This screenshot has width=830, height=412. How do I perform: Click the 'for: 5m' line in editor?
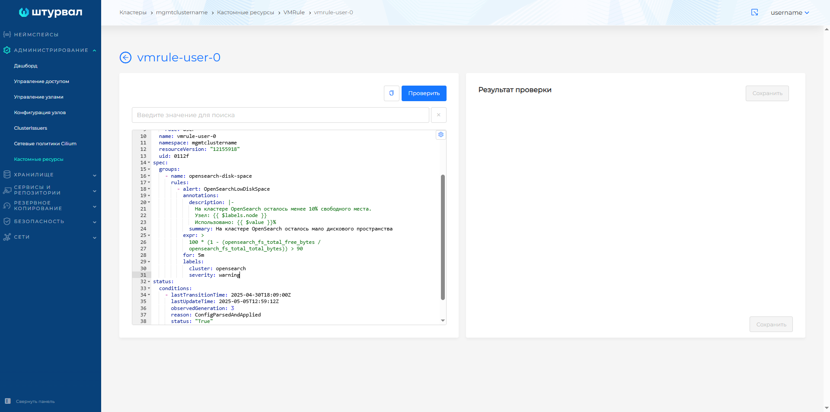(194, 255)
